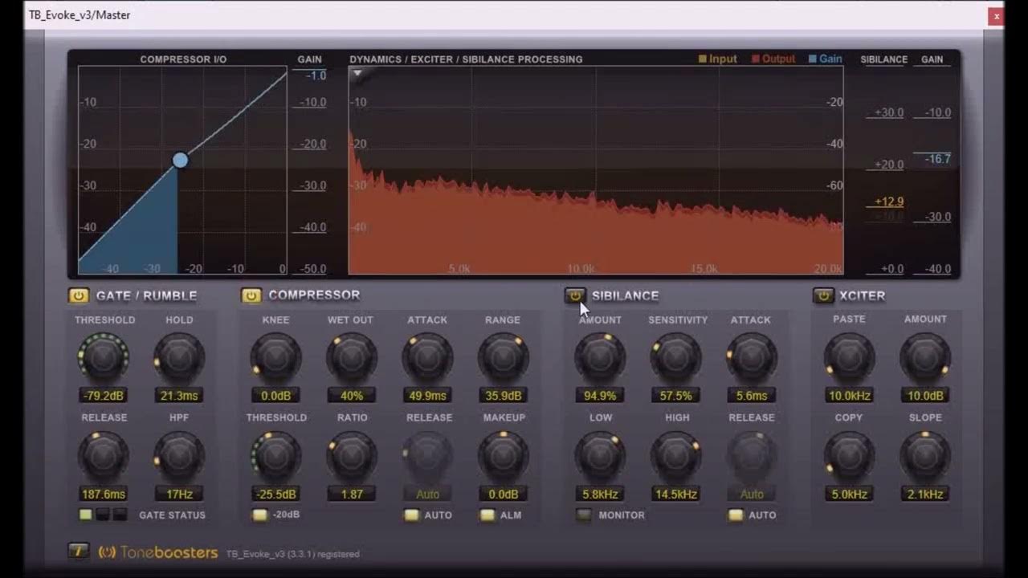The image size is (1028, 578).
Task: Click the HPF knob
Action: pyautogui.click(x=179, y=456)
